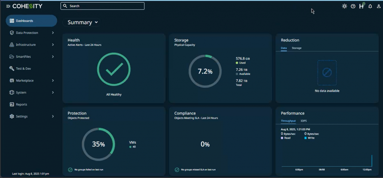Open the user profile icon

point(379,6)
